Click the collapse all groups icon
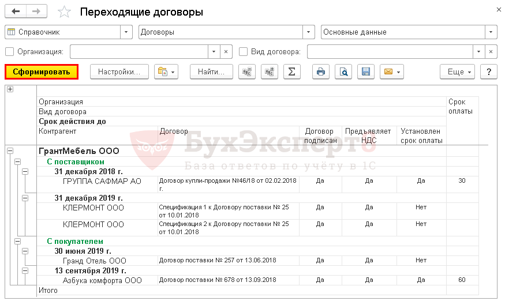 tap(247, 72)
